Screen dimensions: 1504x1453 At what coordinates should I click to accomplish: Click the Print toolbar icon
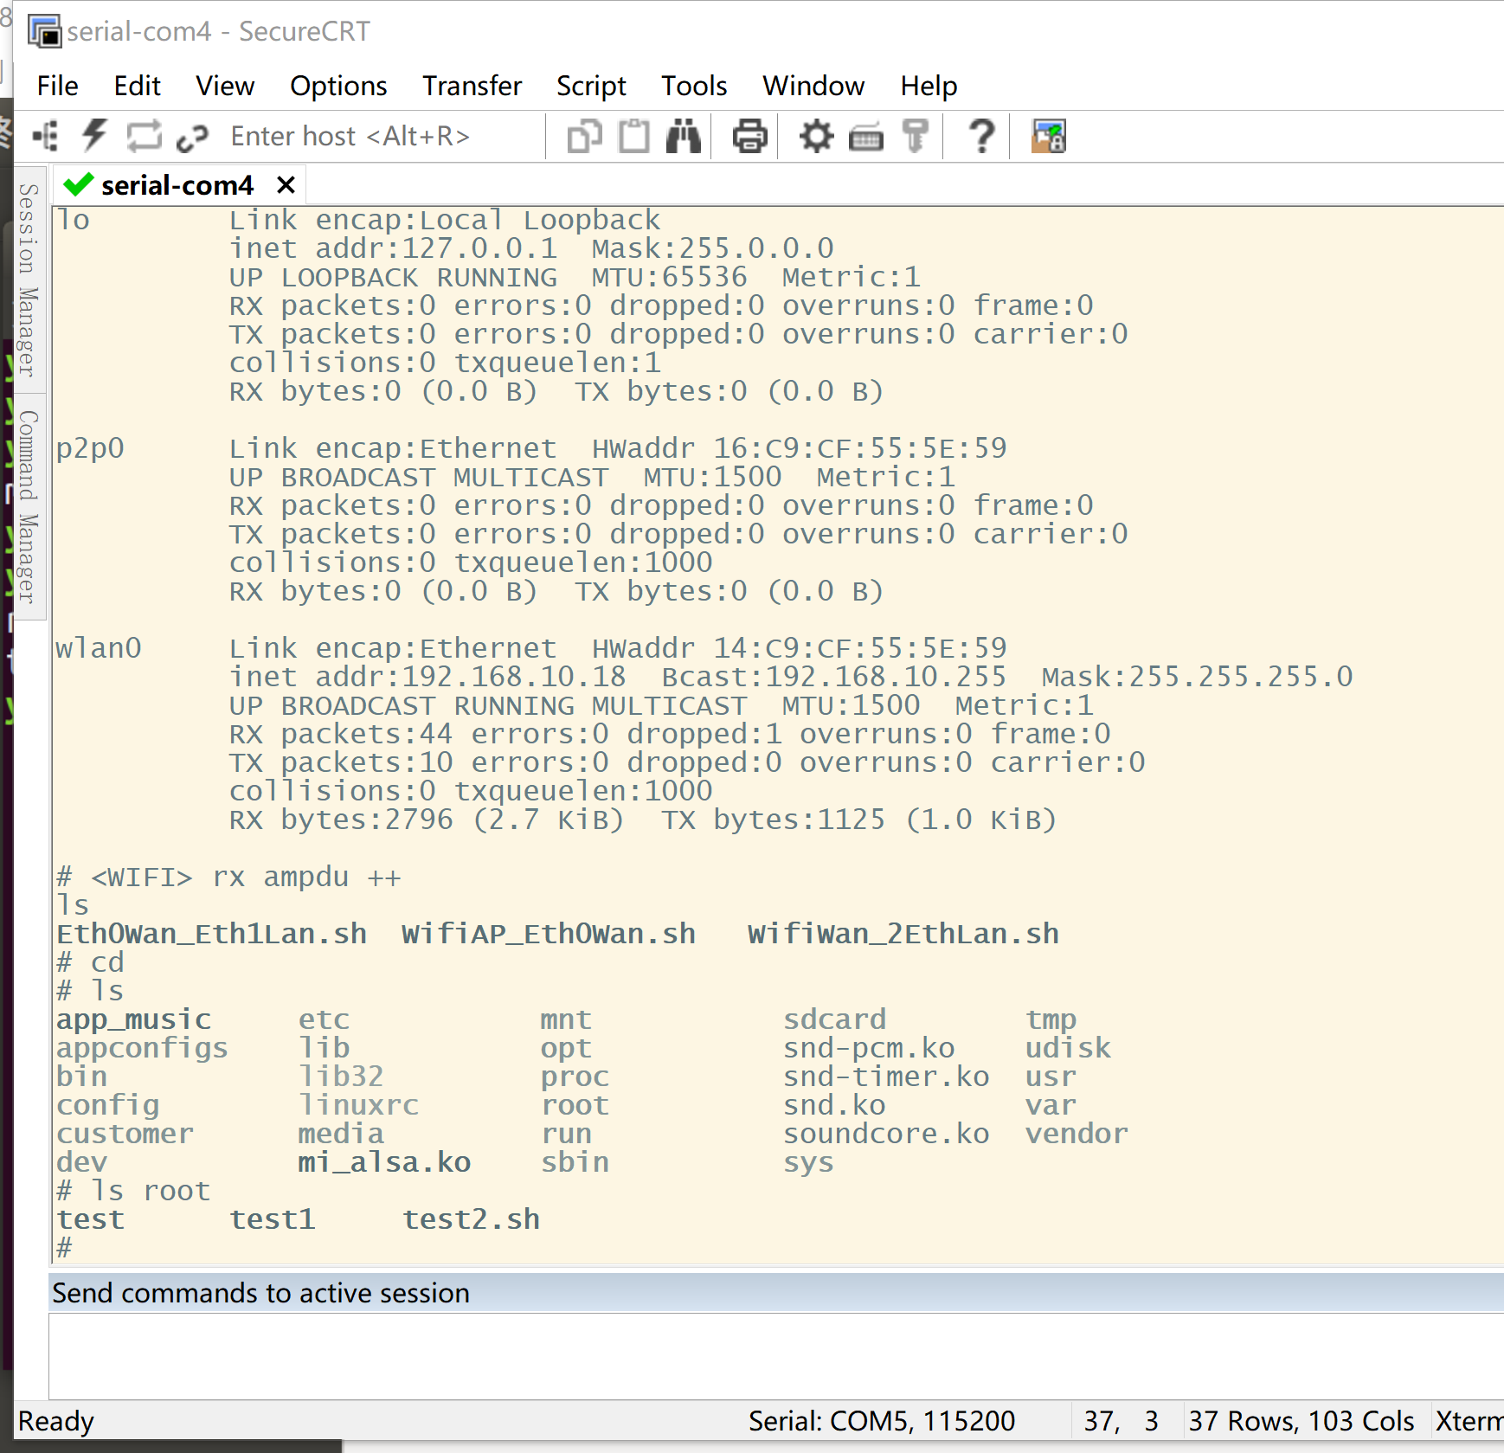coord(749,136)
